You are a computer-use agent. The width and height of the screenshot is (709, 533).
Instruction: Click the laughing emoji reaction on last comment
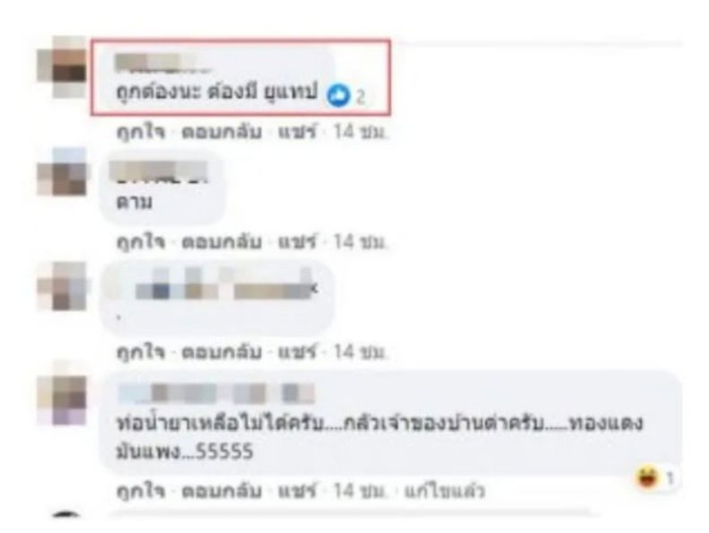(x=646, y=478)
